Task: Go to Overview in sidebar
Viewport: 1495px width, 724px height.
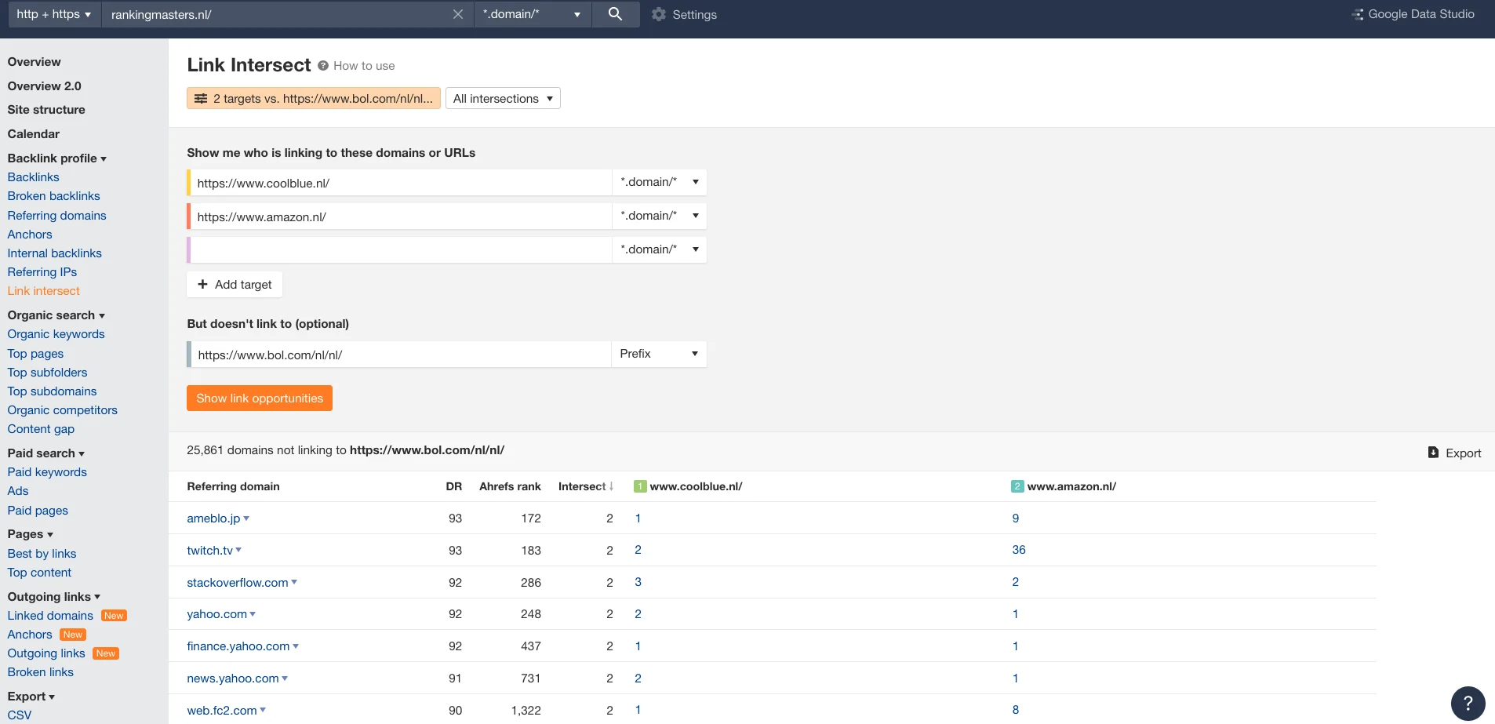Action: [34, 62]
